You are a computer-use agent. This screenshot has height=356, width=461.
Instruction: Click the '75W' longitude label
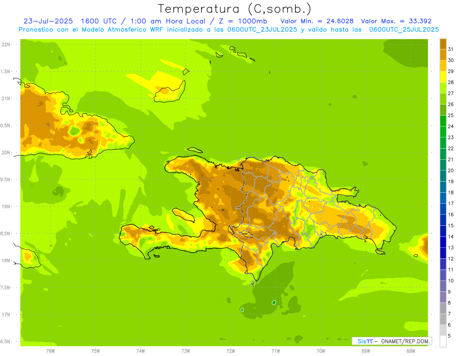(96, 351)
